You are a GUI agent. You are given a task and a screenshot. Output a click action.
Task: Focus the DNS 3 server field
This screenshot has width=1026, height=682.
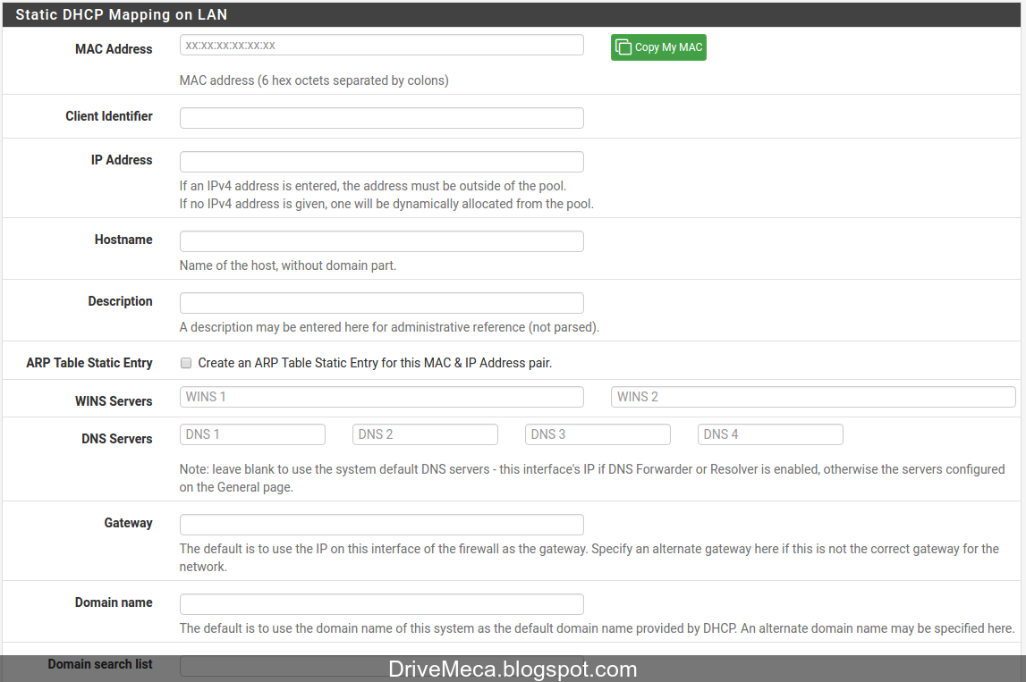click(598, 434)
